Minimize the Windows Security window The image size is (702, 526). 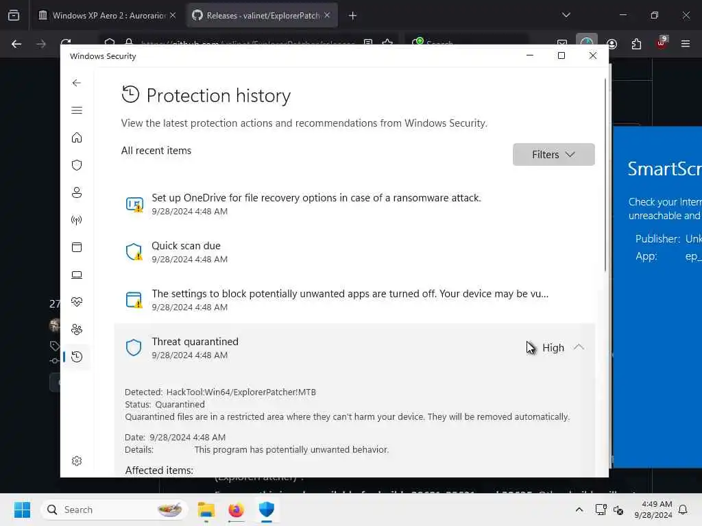tap(530, 55)
